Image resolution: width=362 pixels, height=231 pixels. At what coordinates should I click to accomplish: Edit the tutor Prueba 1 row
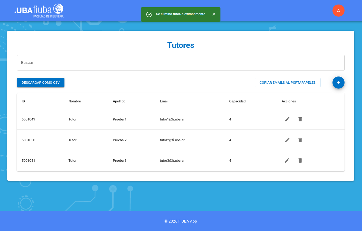click(x=287, y=119)
